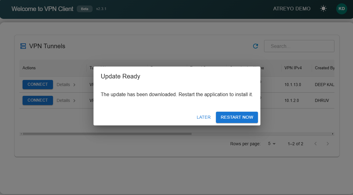Connect to the 10.1.13.0 tunnel
The image size is (353, 195).
37,85
